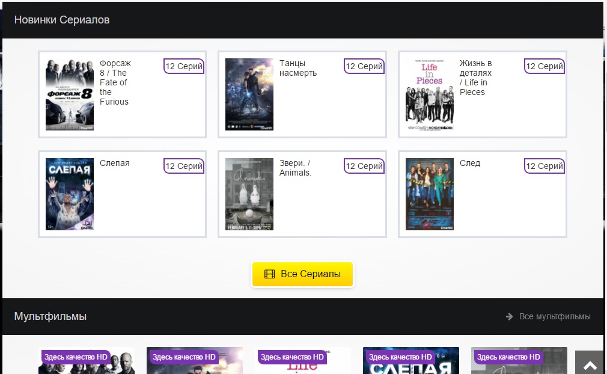Open the Танцы насмерть thumbnail in Мультфильмы row
This screenshot has height=374, width=607.
[x=195, y=361]
